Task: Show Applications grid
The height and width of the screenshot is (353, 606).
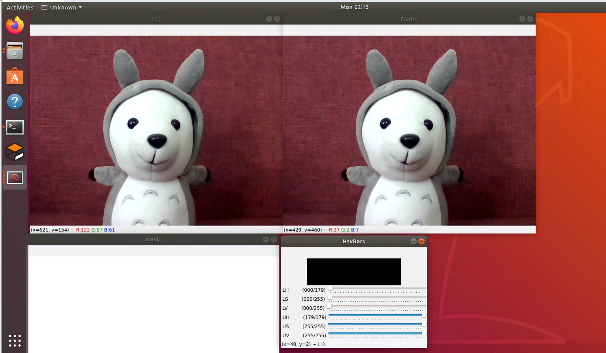Action: 15,340
